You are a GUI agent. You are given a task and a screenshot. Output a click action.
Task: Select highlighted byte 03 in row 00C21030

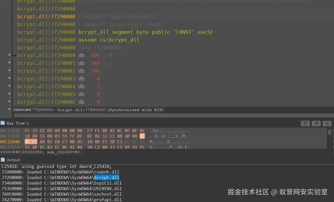[x=142, y=136]
